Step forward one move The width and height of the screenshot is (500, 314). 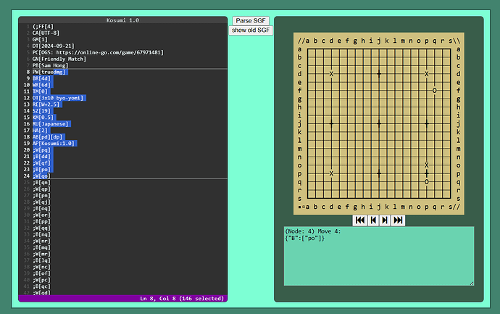tap(385, 220)
